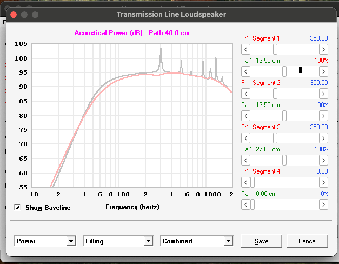
Task: Click left arrow of Fr1 Segment 3 scrollbar
Action: point(246,138)
